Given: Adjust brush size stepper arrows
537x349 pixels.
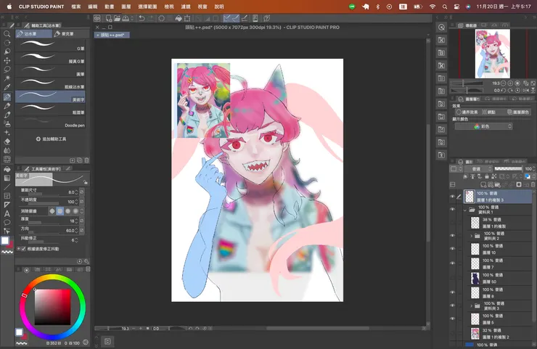Looking at the screenshot, I should tap(76, 192).
